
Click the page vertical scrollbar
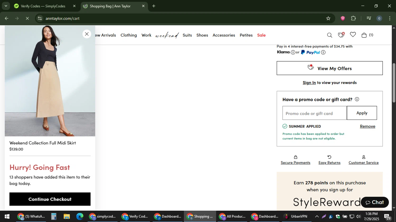click(x=394, y=83)
